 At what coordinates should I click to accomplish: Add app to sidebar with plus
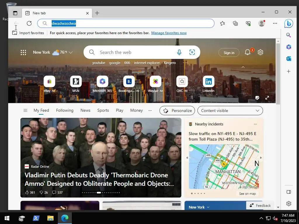point(289,71)
